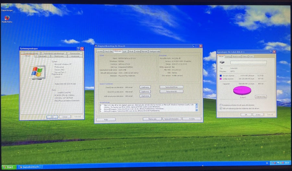Screen dimensions: 292x171
Task: Select the Bildskärm tab
Action: coord(118,51)
